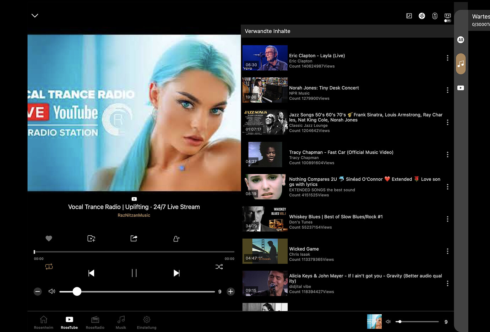Viewport: 490px width, 332px height.
Task: Adjust the main volume slider handle
Action: click(x=77, y=292)
